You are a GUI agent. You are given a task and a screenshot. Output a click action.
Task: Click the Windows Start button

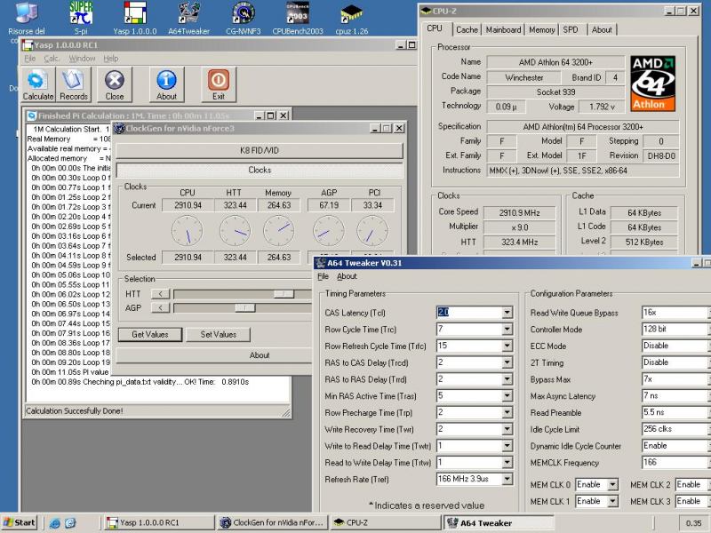click(19, 522)
